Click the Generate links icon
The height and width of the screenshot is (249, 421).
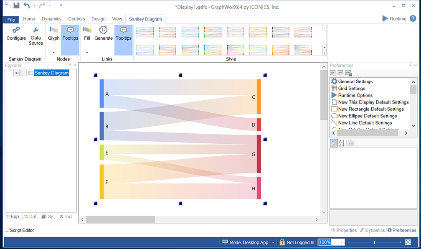pos(103,33)
